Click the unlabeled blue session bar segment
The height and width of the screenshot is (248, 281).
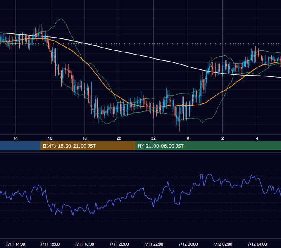[x=20, y=146]
